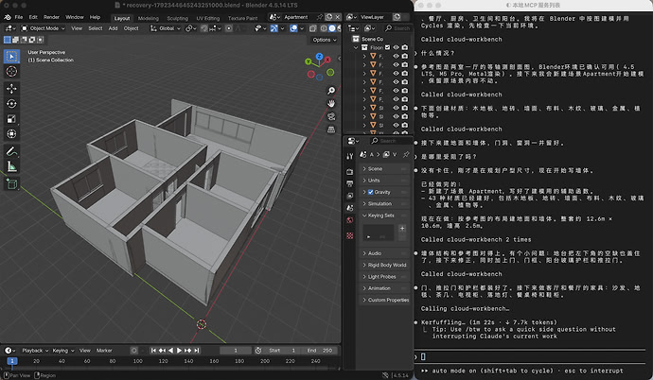
Task: Hide the Floor collection with eye icon
Action: (x=396, y=47)
